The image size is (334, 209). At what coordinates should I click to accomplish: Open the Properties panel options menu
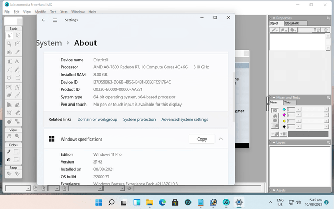tap(328, 18)
